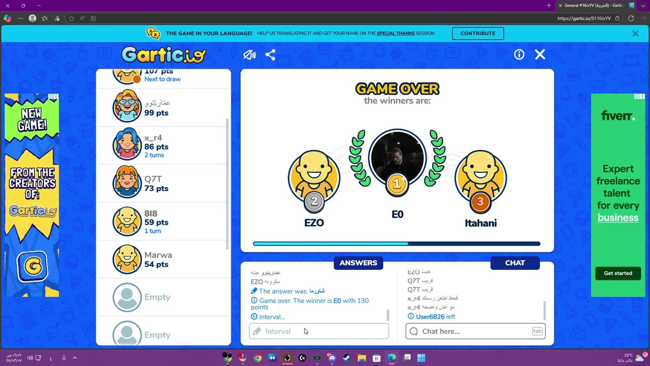Click the G icon in New Game ad
Image resolution: width=650 pixels, height=366 pixels.
[x=32, y=266]
